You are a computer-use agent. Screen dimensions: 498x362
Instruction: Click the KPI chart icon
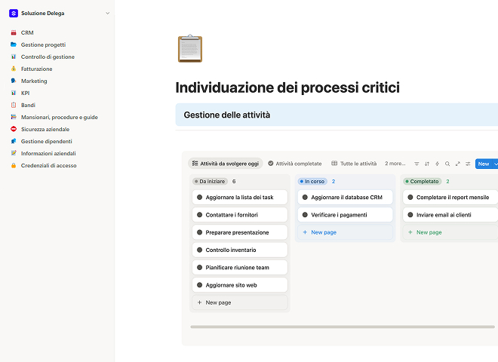[x=14, y=93]
